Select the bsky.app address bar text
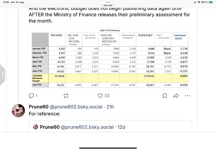The image size is (216, 150). click(108, 5)
